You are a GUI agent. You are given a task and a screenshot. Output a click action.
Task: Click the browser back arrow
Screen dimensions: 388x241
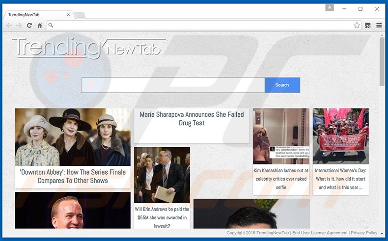pyautogui.click(x=9, y=25)
